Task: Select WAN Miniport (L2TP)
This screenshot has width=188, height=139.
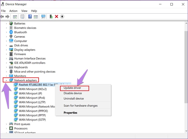Action: pos(32,102)
